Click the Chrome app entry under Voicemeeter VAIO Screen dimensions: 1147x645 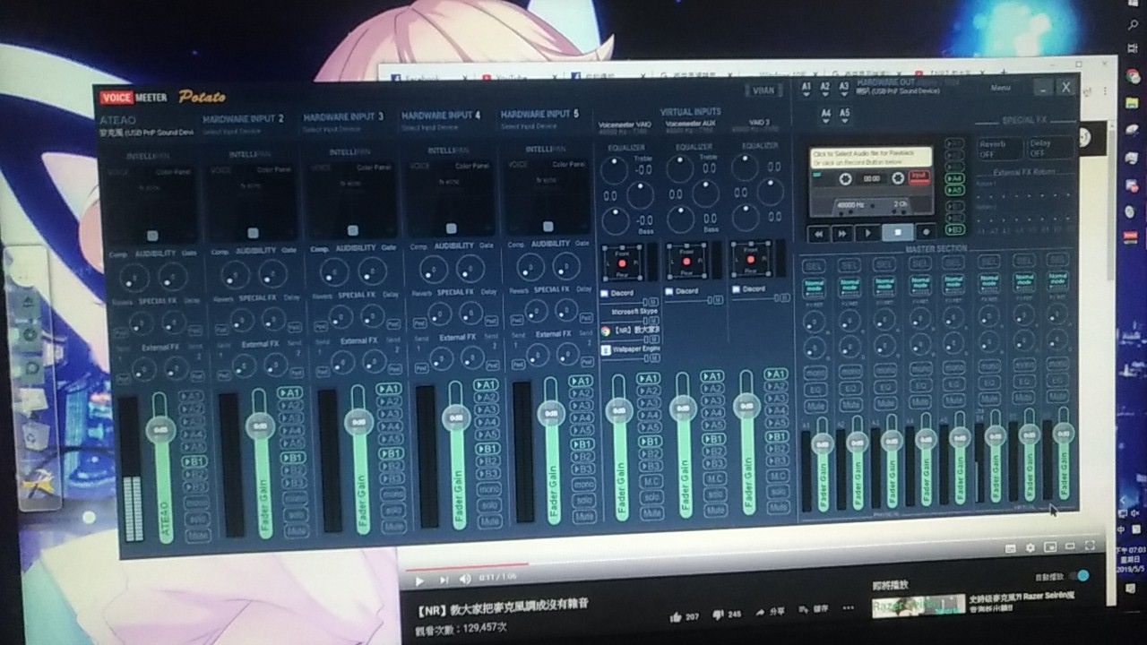point(631,331)
